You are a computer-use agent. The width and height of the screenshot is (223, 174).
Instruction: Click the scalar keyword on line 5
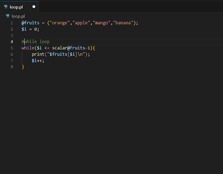click(x=60, y=48)
